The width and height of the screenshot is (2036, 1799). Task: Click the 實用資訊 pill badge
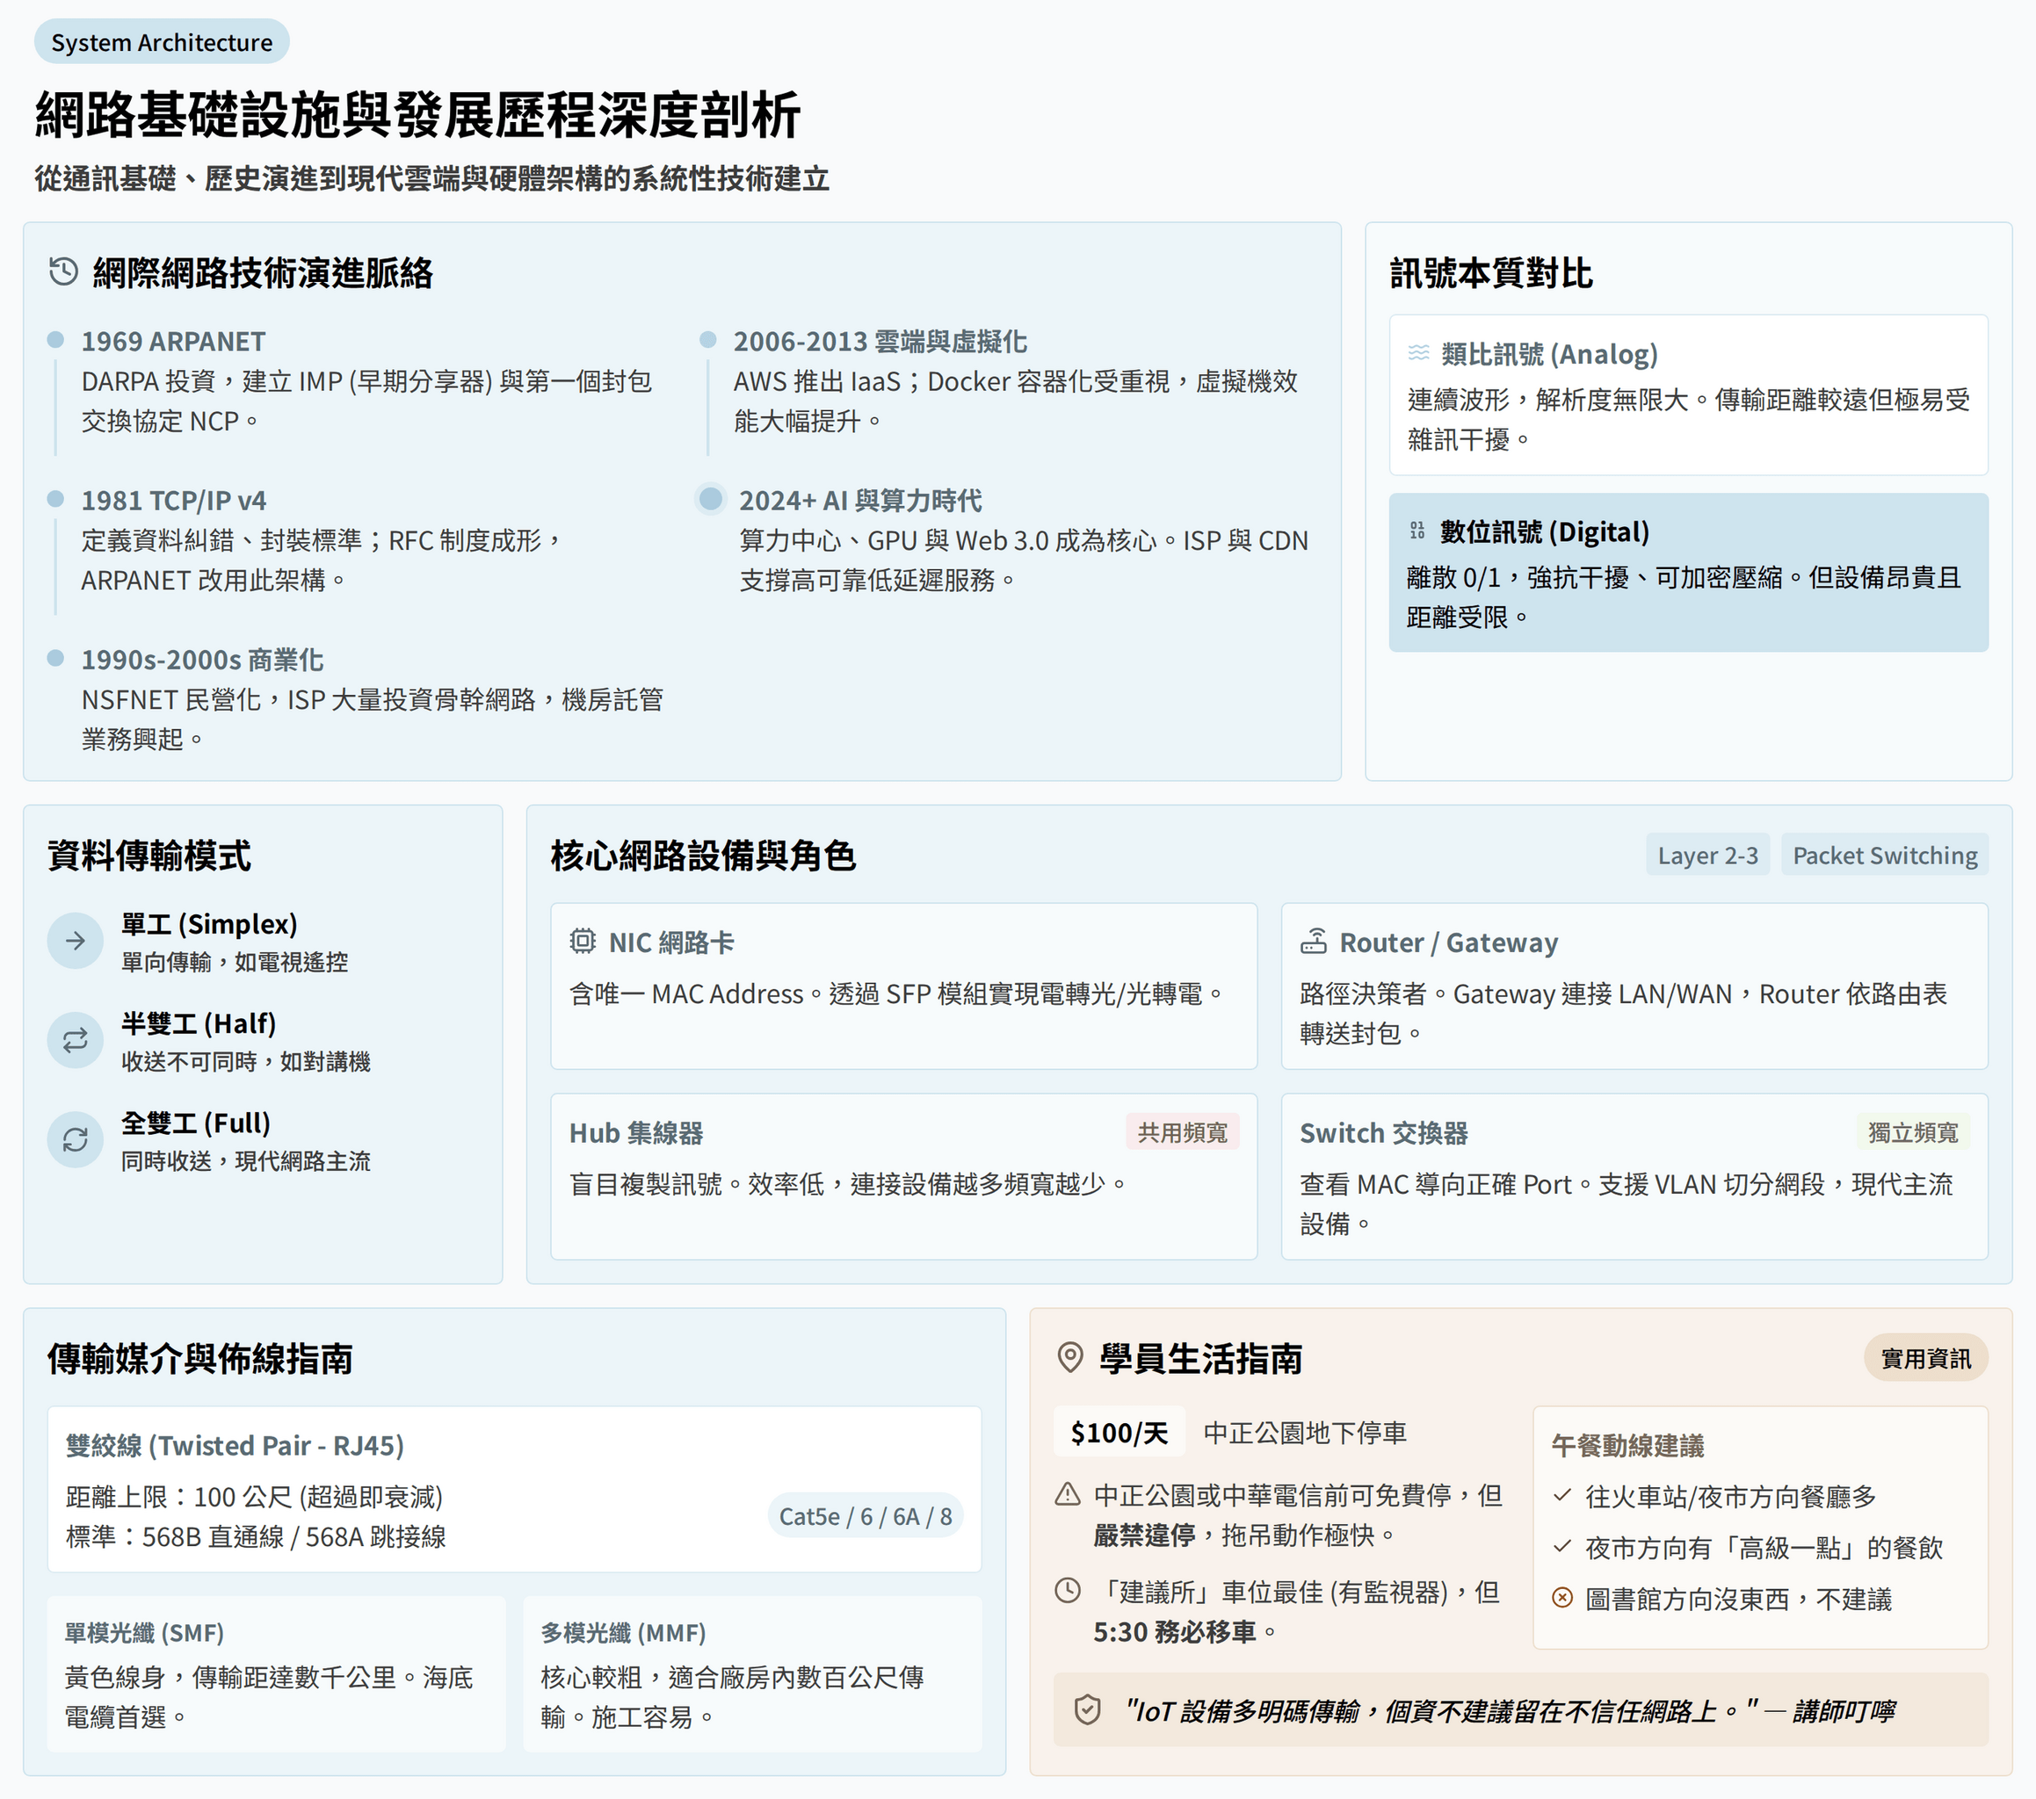(x=1925, y=1359)
